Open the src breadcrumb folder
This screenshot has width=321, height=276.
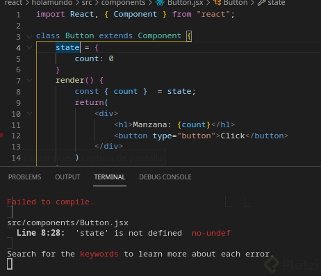(87, 3)
